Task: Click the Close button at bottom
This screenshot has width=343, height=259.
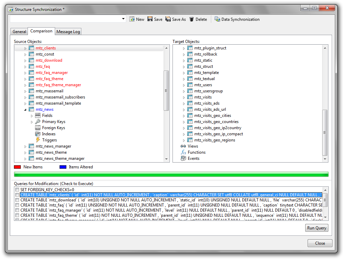Action: (x=320, y=243)
